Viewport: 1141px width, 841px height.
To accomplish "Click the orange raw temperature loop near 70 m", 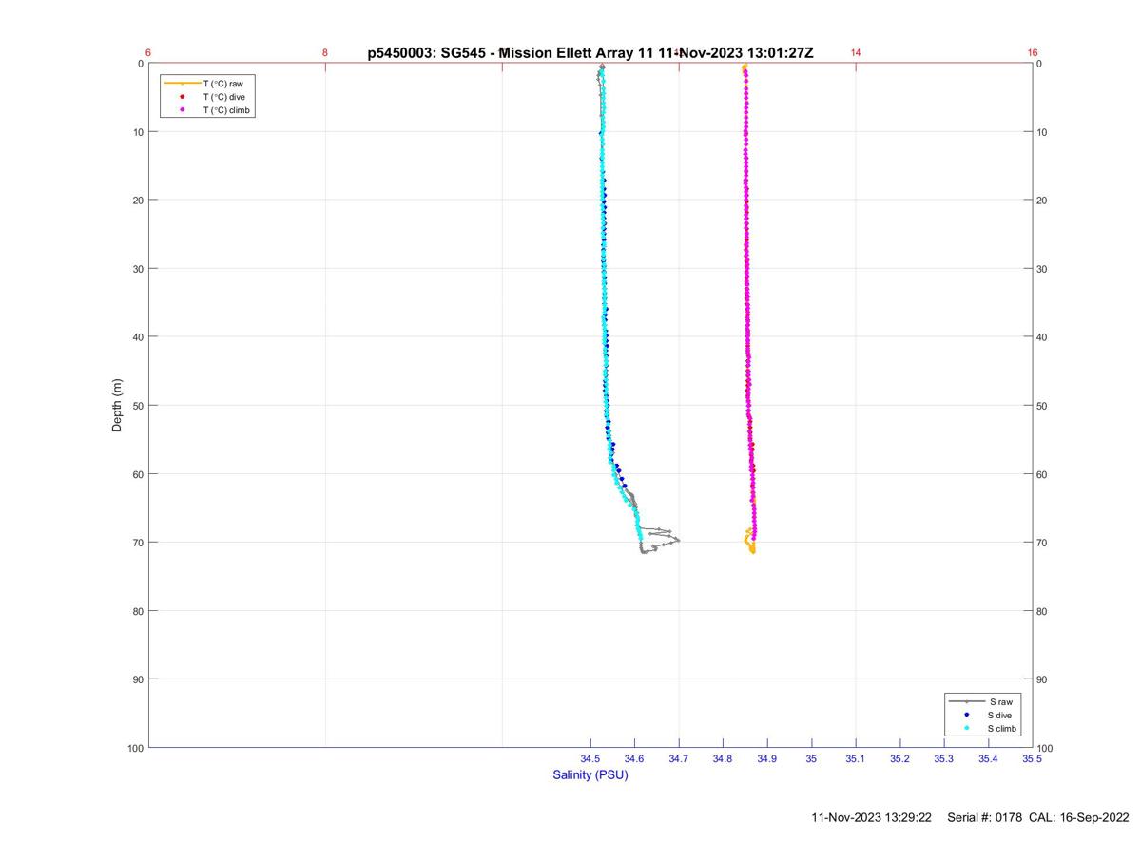I will point(750,541).
